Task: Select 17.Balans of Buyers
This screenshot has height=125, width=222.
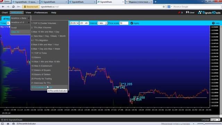Action: click(50, 70)
